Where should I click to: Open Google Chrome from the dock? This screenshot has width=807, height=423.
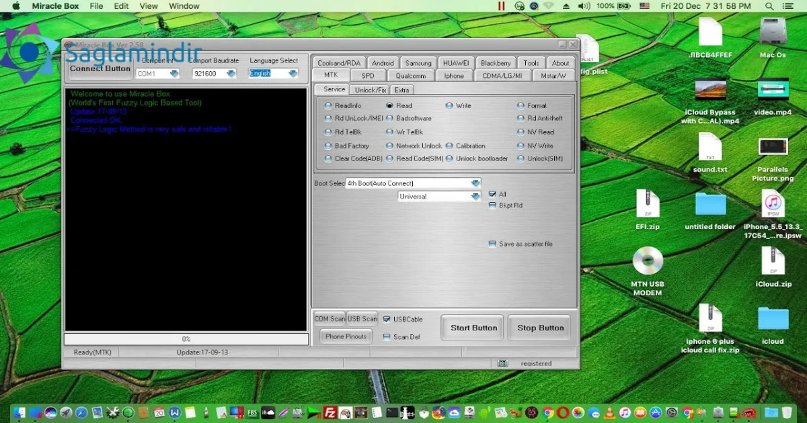(548, 412)
